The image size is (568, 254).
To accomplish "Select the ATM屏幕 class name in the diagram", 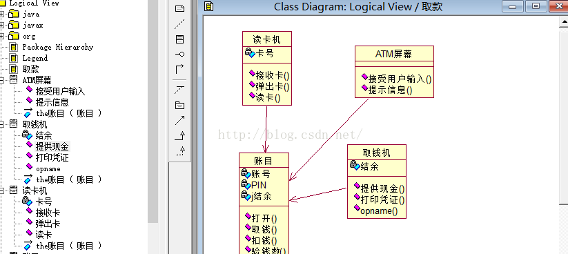I will click(x=394, y=54).
